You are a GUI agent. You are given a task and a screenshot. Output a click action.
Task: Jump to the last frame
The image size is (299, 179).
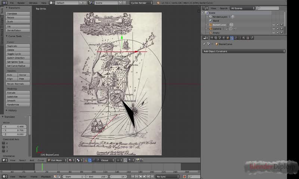click(152, 177)
